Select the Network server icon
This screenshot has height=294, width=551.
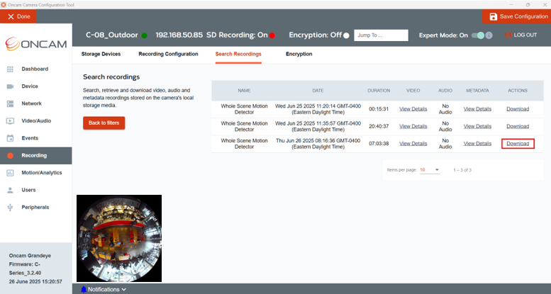click(10, 103)
